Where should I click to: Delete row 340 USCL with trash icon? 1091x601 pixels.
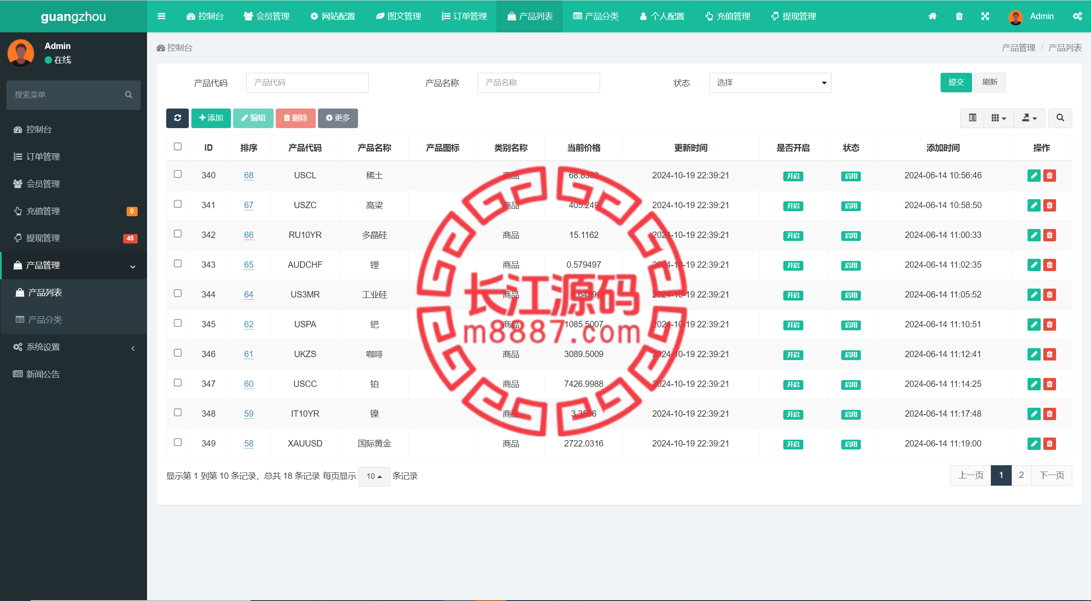pyautogui.click(x=1049, y=175)
